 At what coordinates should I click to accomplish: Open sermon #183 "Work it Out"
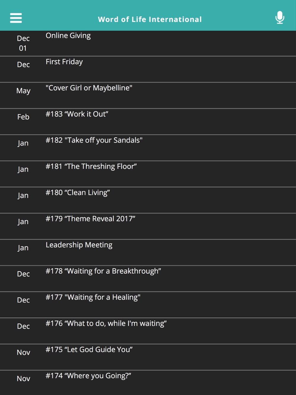(148, 122)
